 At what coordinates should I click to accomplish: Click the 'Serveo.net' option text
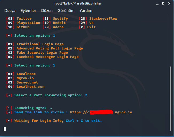(27, 82)
